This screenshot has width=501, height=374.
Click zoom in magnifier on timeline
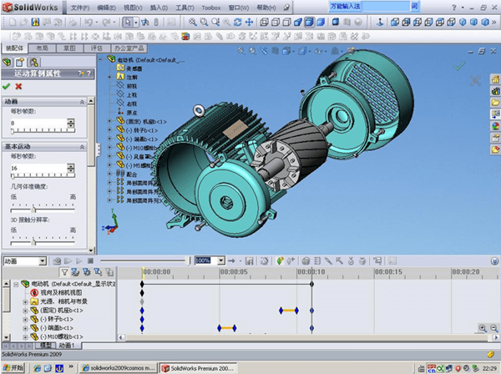482,328
